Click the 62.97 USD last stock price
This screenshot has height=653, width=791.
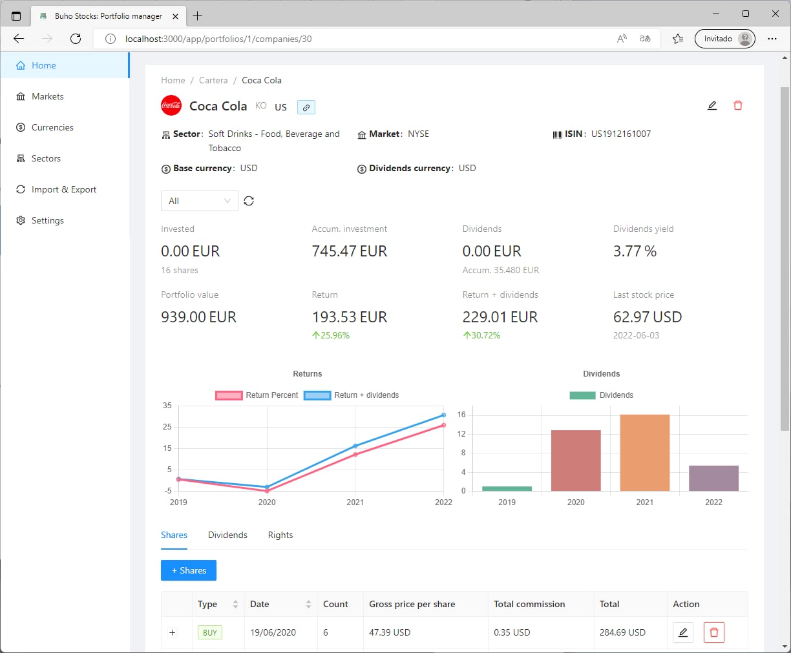coord(648,317)
